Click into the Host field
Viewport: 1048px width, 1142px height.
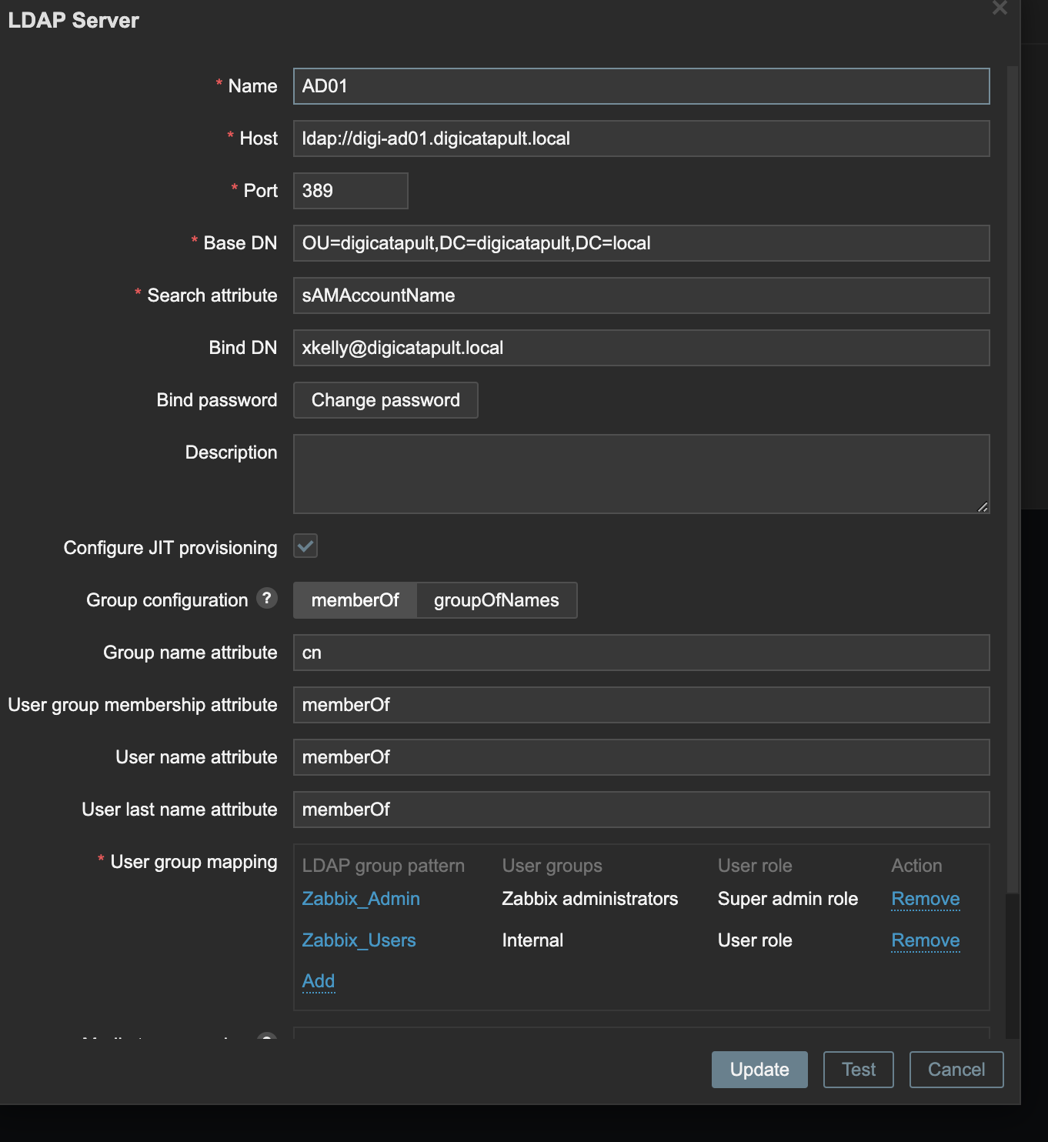click(641, 139)
